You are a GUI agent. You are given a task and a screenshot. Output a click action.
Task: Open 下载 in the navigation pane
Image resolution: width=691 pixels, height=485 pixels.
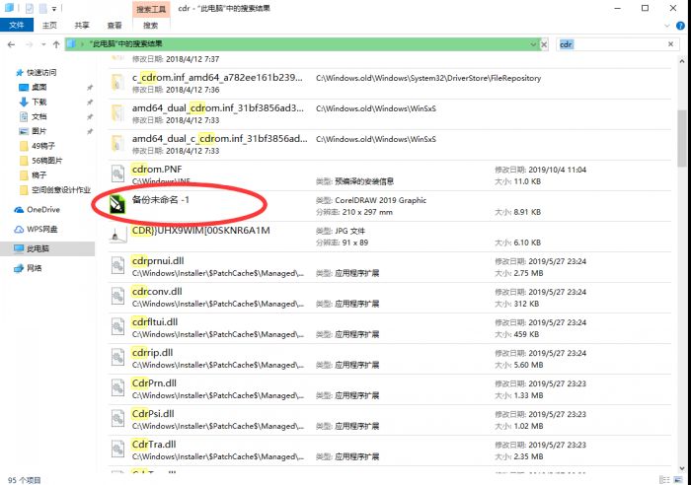38,102
